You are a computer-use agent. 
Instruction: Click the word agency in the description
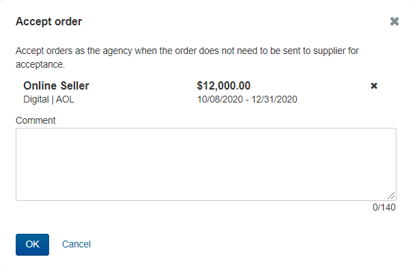click(117, 51)
